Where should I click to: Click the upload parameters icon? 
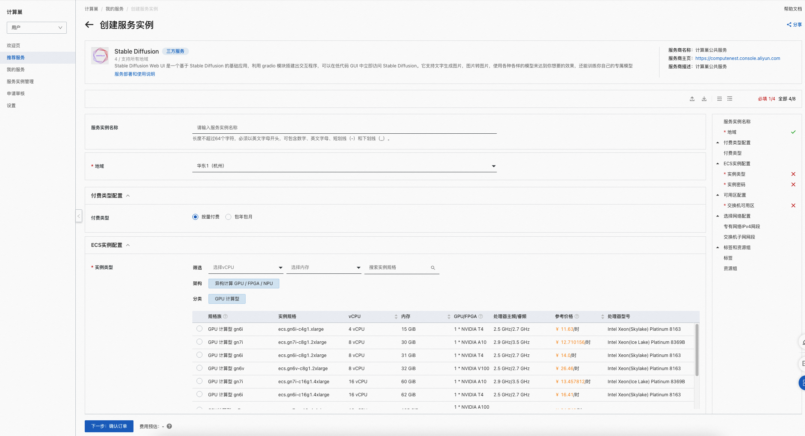692,99
